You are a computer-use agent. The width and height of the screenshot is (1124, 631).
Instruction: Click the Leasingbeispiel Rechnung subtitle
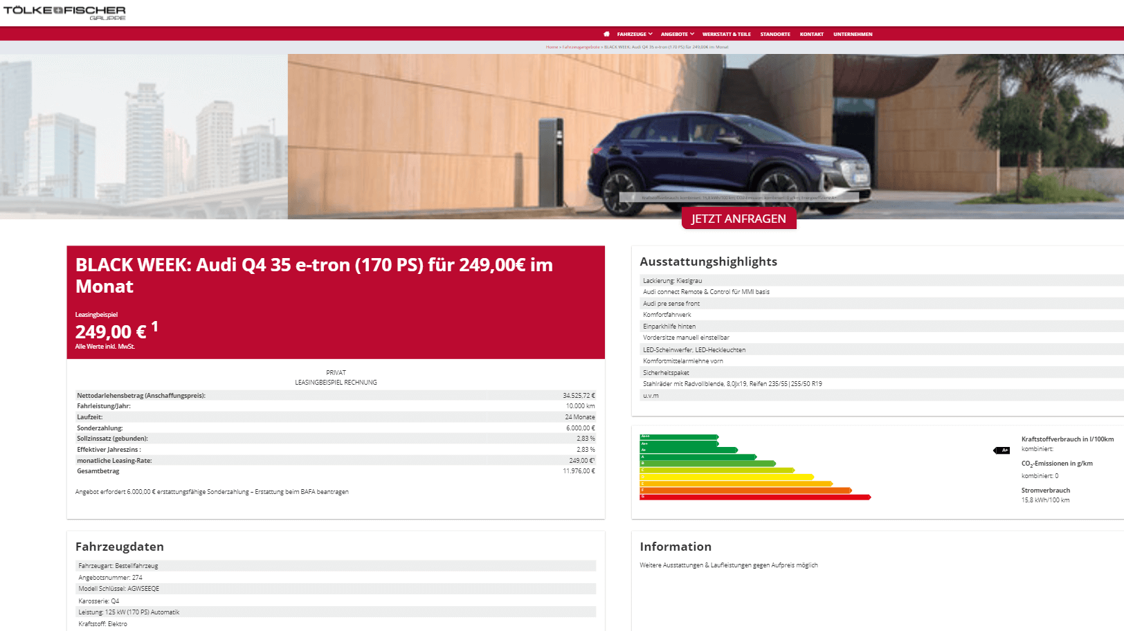tap(336, 383)
